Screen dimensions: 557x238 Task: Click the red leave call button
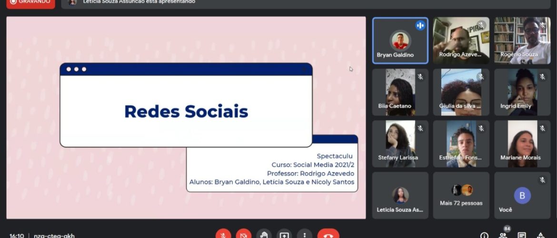(328, 235)
